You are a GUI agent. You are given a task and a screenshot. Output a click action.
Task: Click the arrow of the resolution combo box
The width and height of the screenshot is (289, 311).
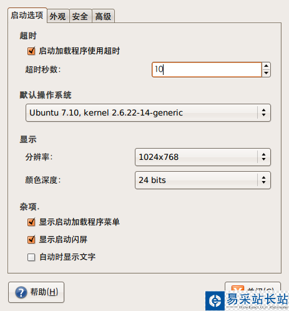pos(263,157)
